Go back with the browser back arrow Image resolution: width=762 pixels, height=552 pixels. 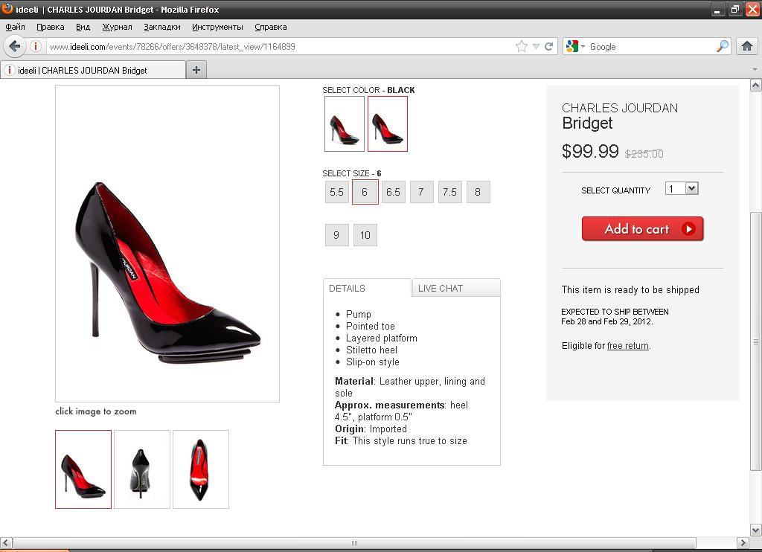click(15, 47)
